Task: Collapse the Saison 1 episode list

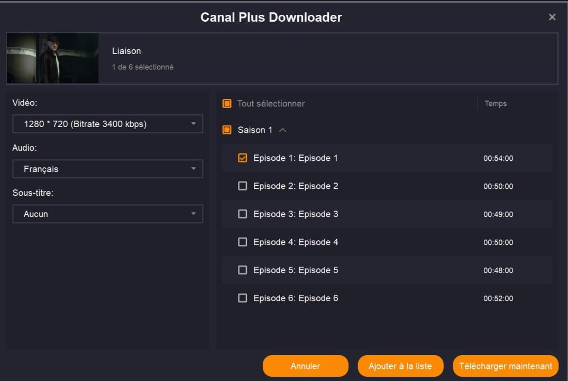Action: coord(283,130)
